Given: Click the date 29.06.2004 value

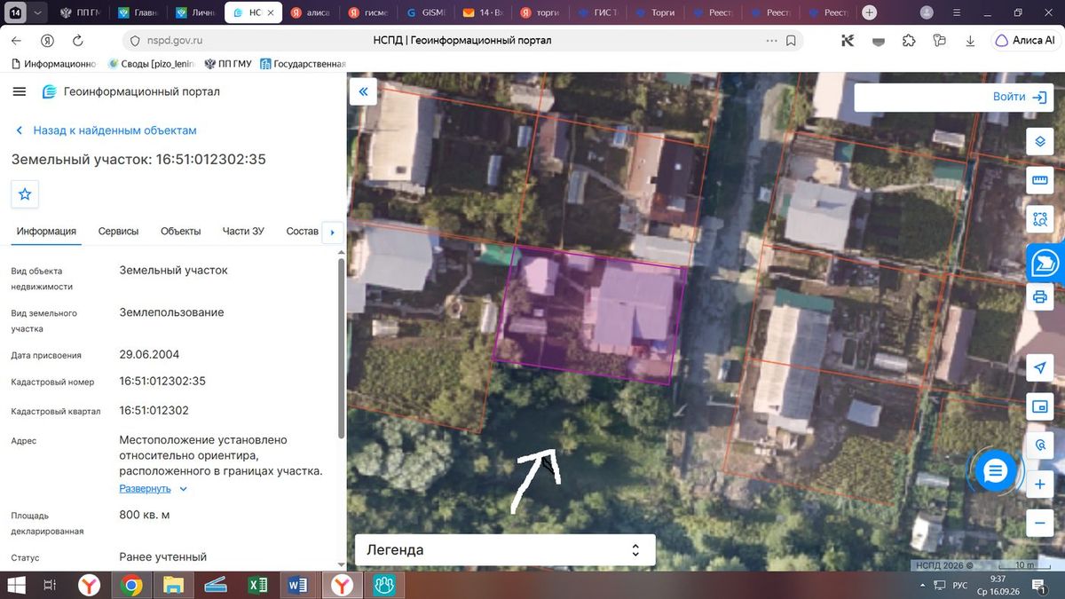Looking at the screenshot, I should [x=149, y=354].
